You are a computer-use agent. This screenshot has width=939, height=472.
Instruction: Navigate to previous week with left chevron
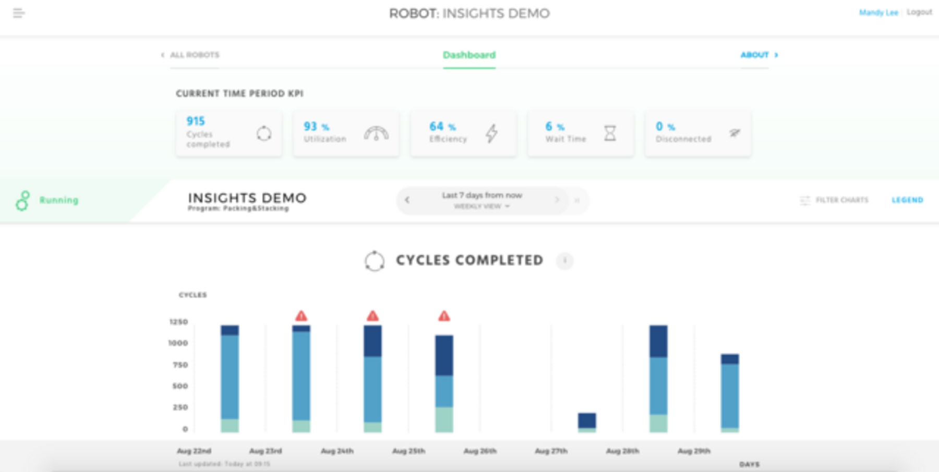pos(406,200)
